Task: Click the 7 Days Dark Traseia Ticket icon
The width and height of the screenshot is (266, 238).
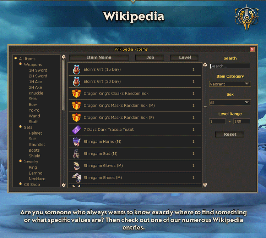Action: tap(76, 130)
